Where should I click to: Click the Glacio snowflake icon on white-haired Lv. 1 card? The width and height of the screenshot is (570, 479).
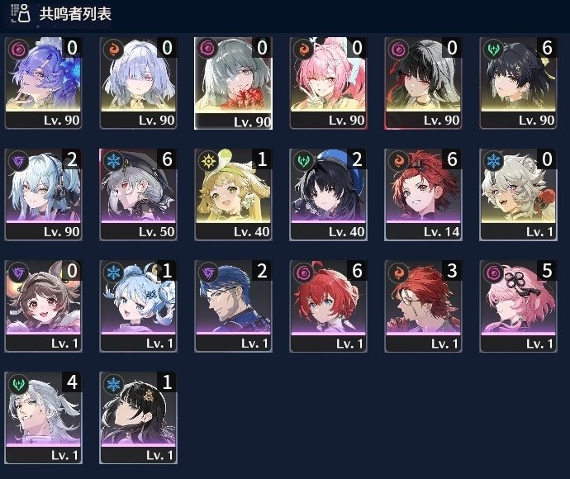[493, 161]
